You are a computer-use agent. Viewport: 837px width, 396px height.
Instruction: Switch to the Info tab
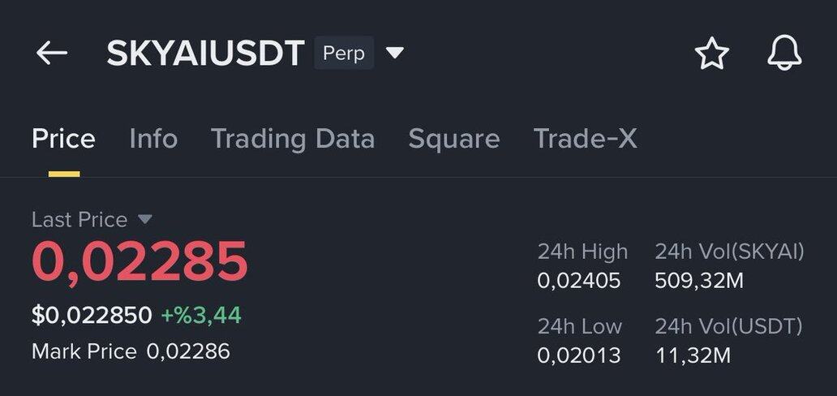(153, 139)
